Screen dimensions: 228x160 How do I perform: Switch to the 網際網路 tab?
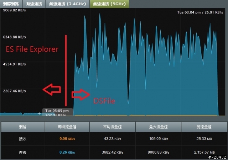[11, 4]
